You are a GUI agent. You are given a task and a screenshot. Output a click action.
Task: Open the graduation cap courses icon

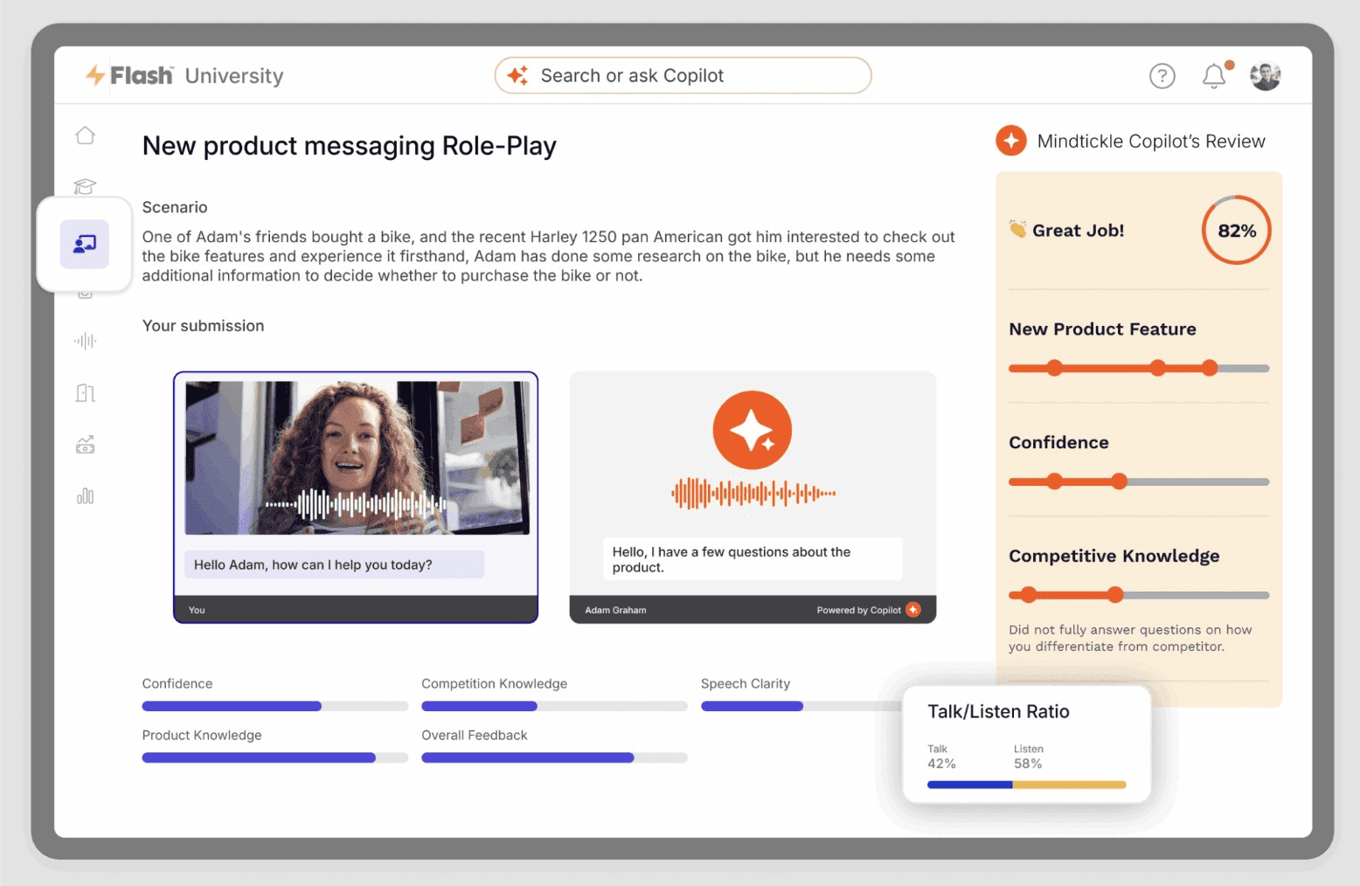pos(85,186)
